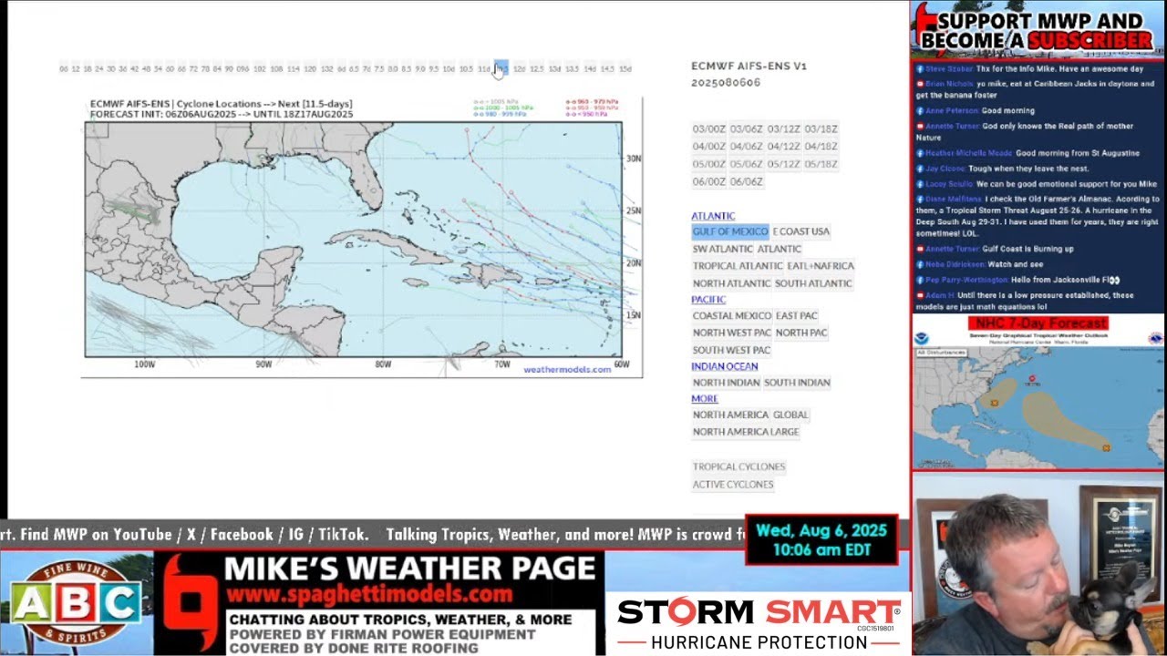Open the INDIAN OCEAN heading link
1167x656 pixels.
(x=725, y=367)
